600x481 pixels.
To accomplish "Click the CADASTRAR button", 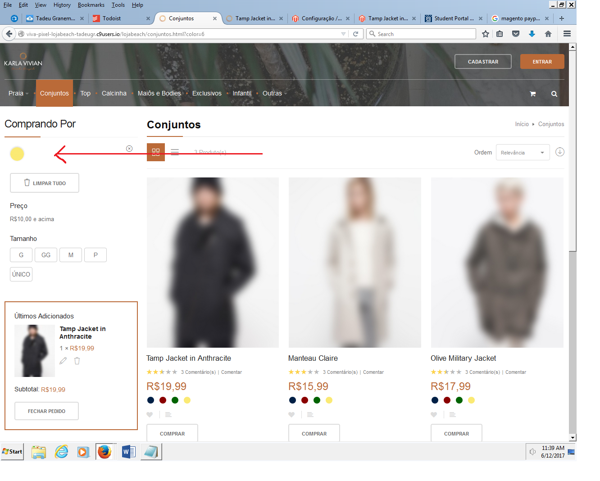I will tap(483, 62).
